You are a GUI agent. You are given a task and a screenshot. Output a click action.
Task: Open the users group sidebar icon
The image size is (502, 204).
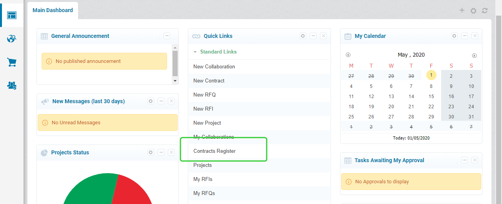12,85
